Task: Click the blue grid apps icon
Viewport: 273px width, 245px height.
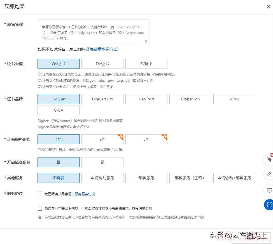Action: [269, 204]
